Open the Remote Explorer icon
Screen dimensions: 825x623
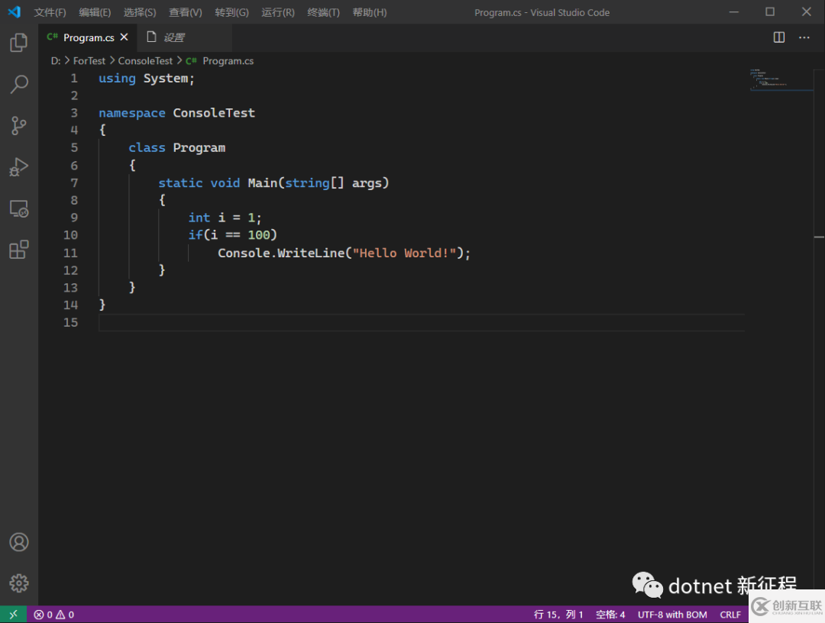(x=19, y=208)
